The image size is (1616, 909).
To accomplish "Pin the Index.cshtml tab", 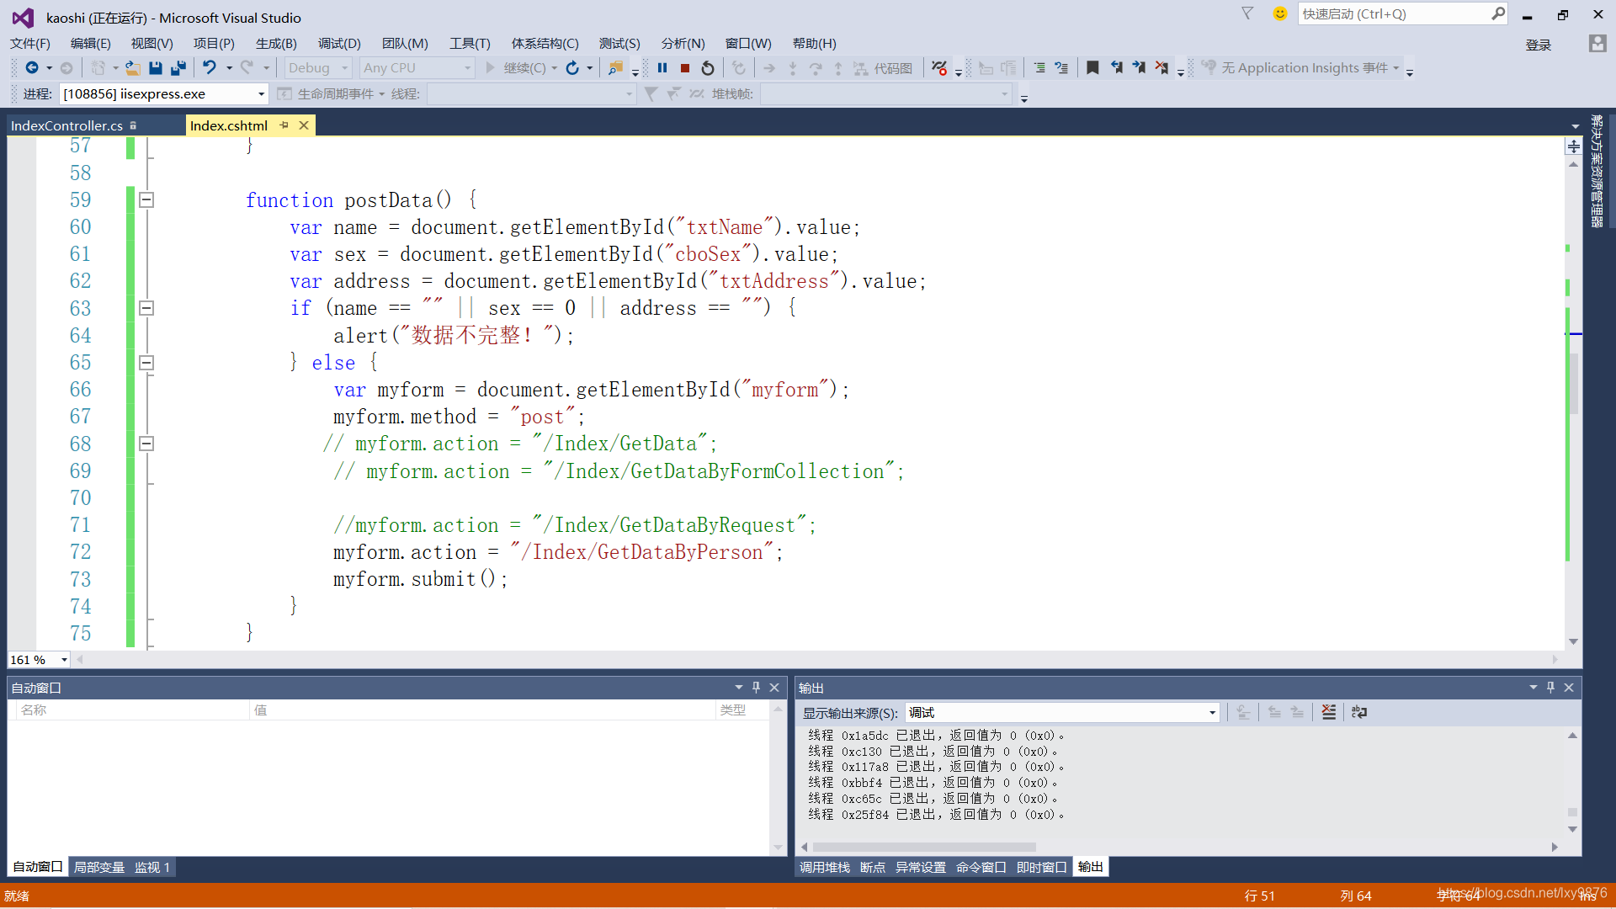I will [x=284, y=125].
